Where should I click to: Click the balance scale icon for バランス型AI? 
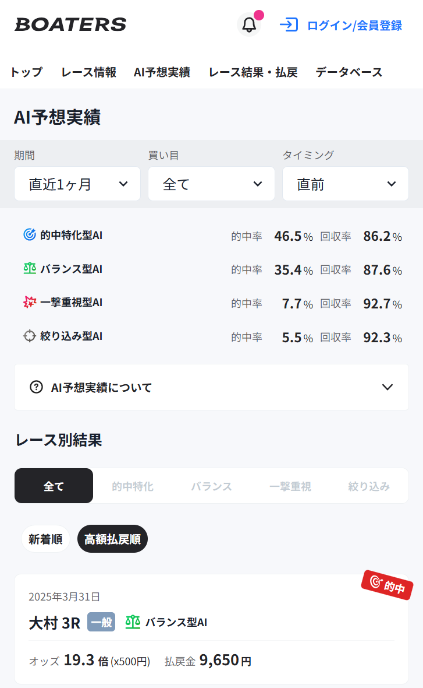coord(30,269)
